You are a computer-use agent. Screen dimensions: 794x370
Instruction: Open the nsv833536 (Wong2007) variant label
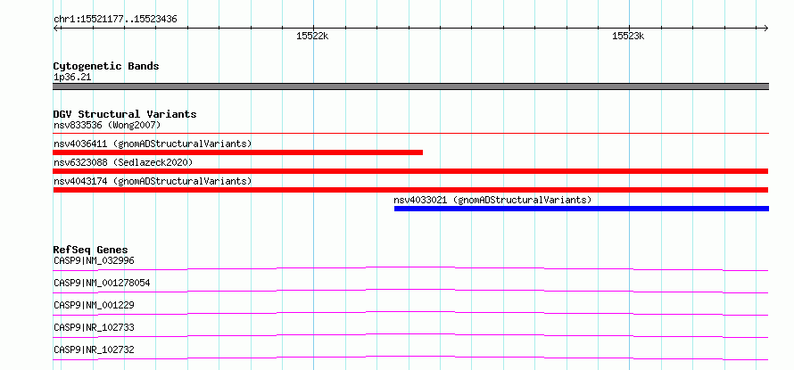pyautogui.click(x=107, y=125)
